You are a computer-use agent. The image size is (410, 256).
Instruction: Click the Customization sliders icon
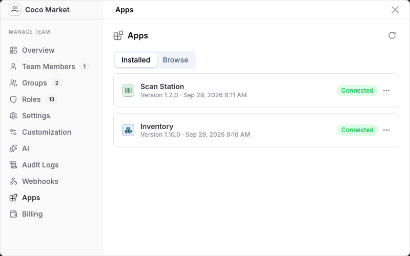[x=13, y=132]
